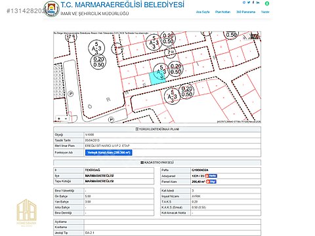The width and height of the screenshot is (315, 236).
Task: Click the Parsel Alanı value in m²
Action: [198, 182]
